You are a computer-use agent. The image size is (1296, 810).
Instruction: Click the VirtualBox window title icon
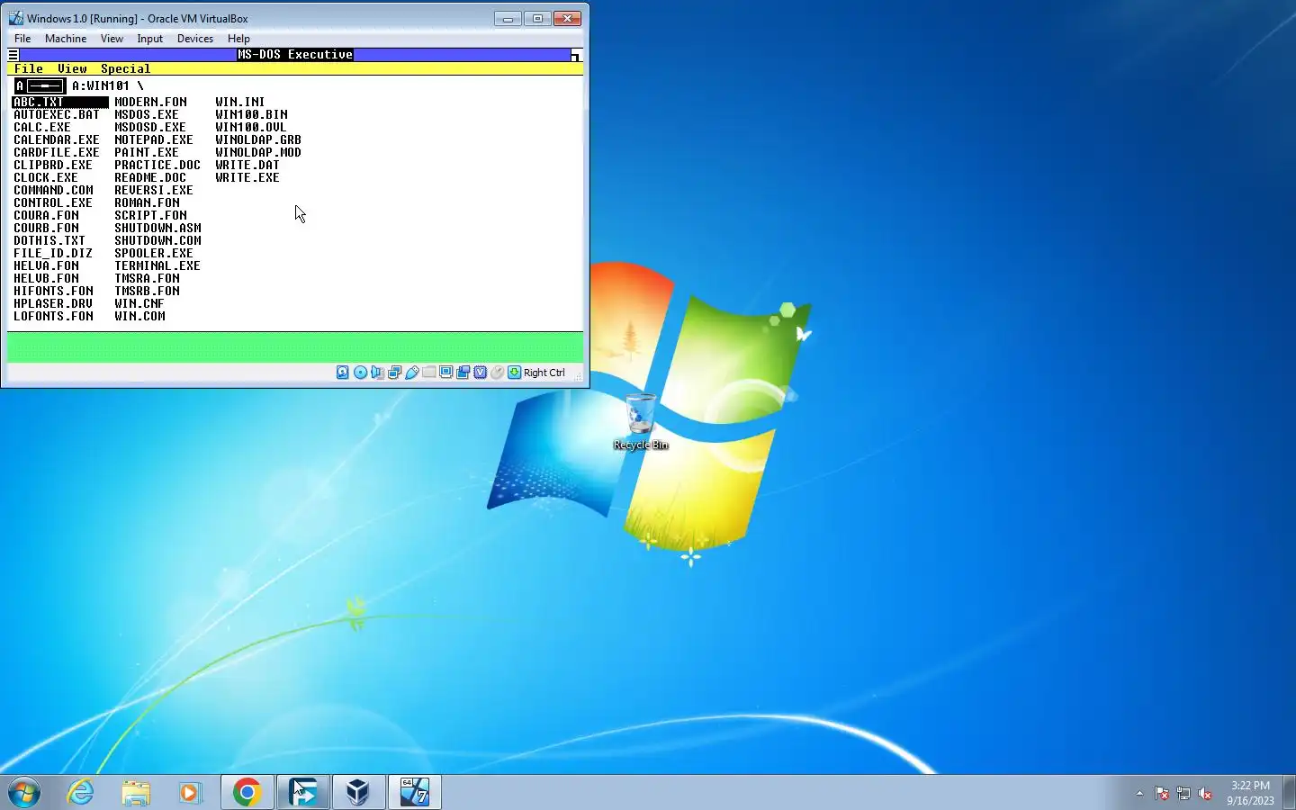coord(15,18)
